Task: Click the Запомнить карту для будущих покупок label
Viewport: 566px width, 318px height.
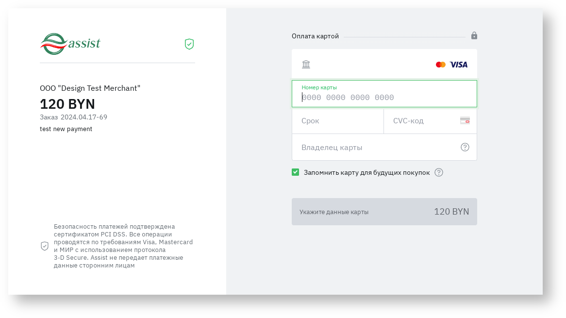Action: (x=366, y=172)
